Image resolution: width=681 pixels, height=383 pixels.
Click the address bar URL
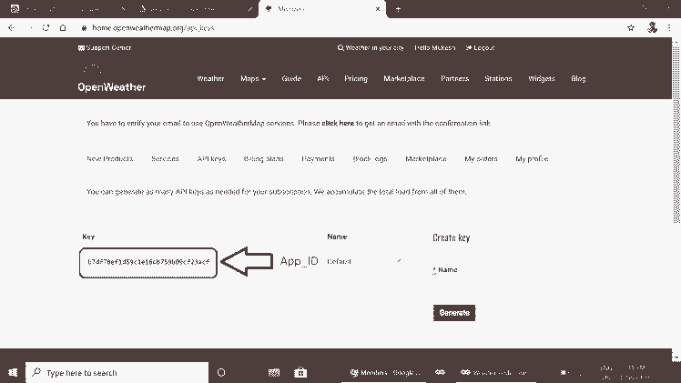(153, 28)
